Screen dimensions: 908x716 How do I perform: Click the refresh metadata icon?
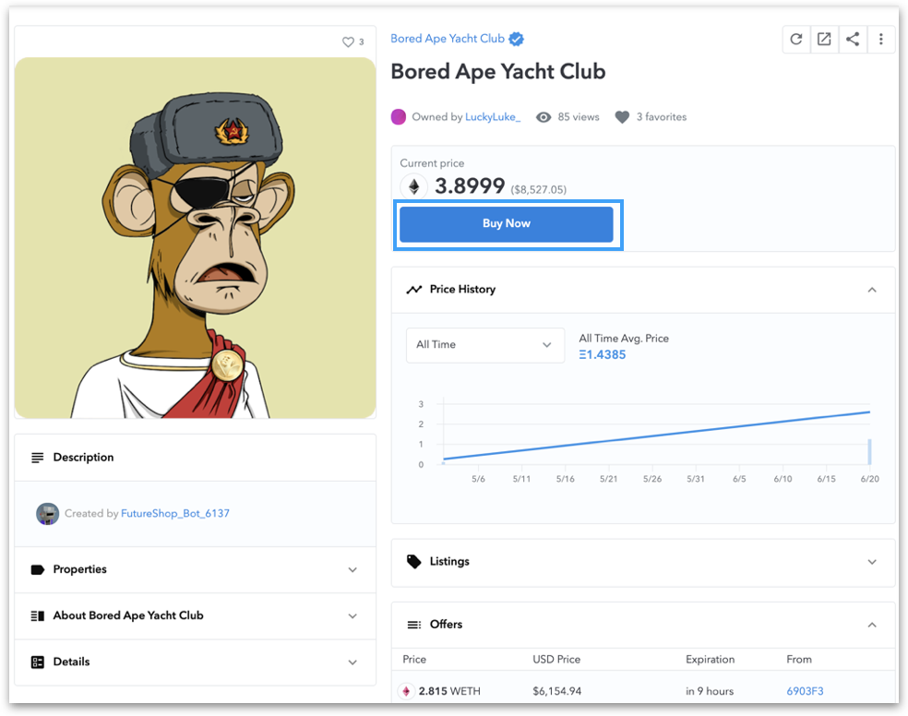pyautogui.click(x=796, y=40)
